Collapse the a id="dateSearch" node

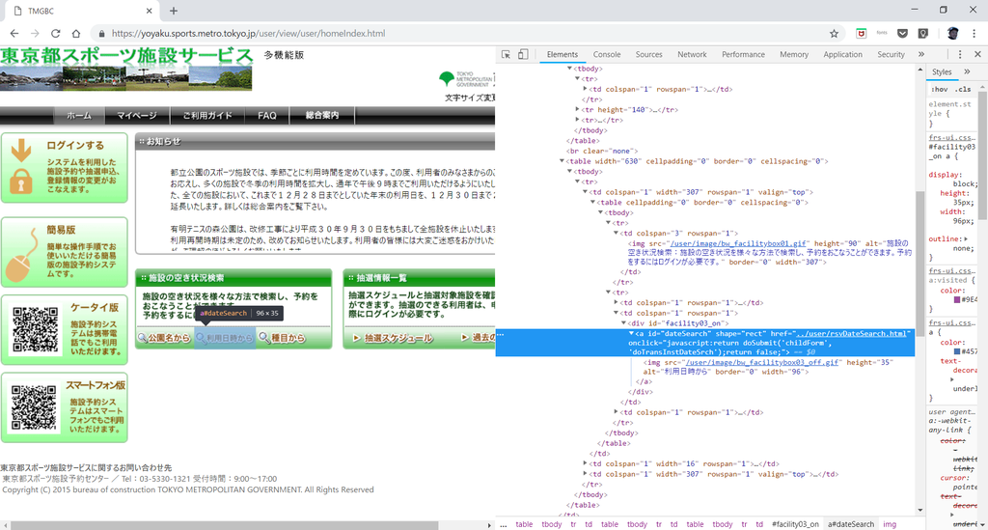pos(631,333)
